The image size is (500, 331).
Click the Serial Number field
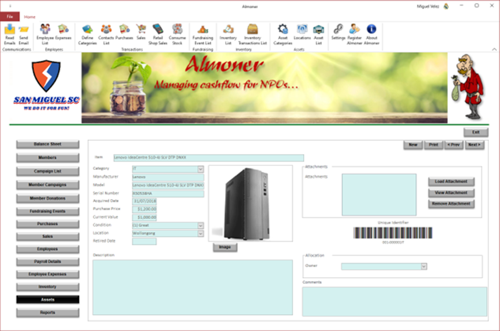point(168,194)
